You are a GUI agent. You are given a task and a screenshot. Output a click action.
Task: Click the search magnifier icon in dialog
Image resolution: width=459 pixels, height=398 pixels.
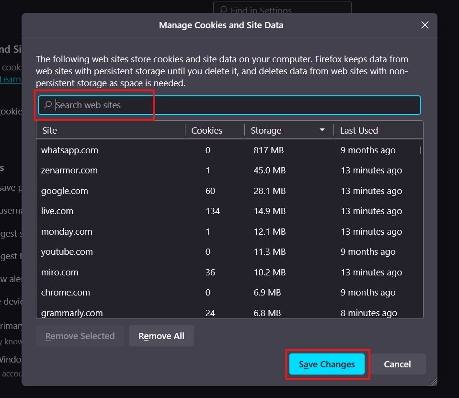click(x=48, y=105)
